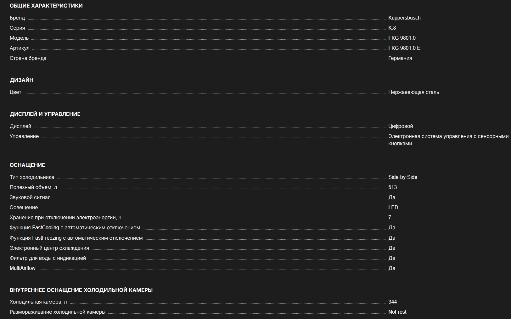Click 'Да' in the FastCooling row
Screen dimensions: 511x319
coord(392,228)
